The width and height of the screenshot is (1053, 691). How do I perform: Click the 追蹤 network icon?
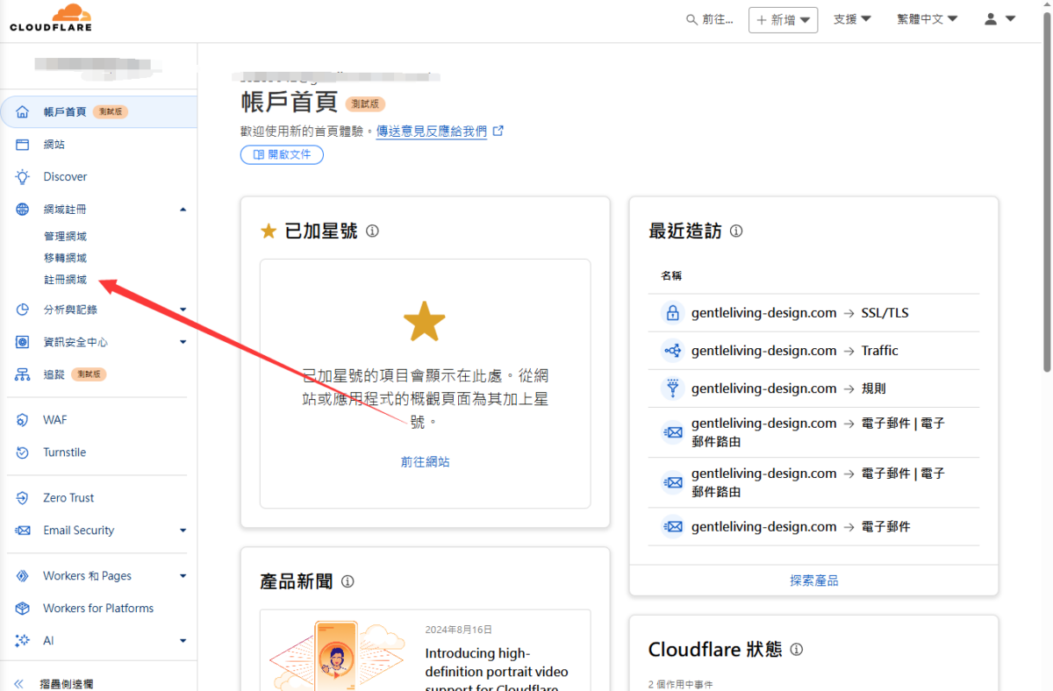tap(23, 374)
